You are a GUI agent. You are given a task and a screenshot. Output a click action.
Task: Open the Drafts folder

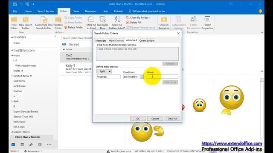tap(17, 71)
